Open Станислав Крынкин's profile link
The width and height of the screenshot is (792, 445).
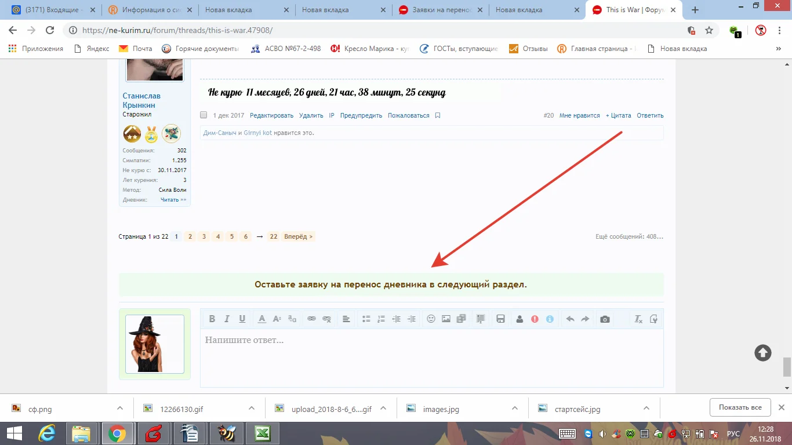141,100
